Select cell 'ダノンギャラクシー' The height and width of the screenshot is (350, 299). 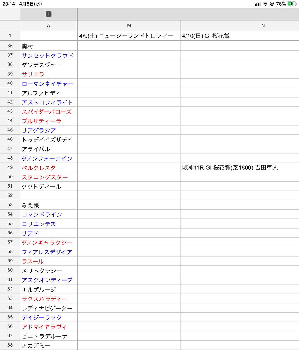coord(49,242)
